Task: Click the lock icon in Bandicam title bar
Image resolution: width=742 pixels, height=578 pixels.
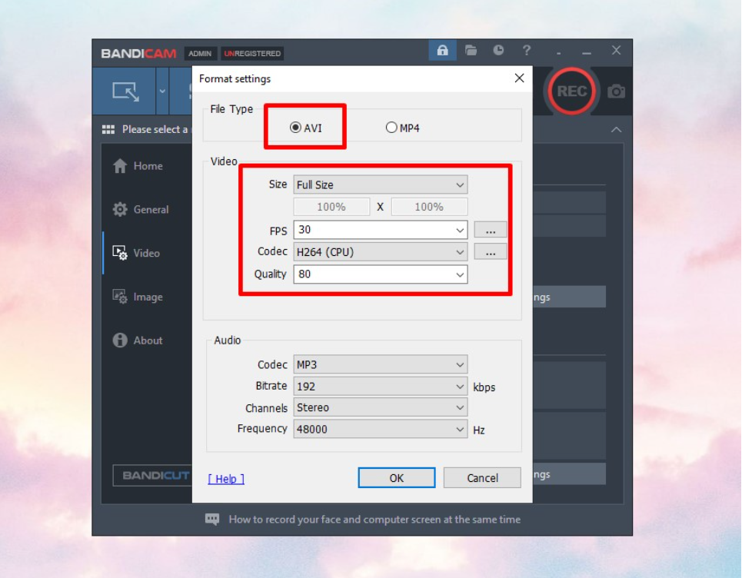Action: (x=442, y=50)
